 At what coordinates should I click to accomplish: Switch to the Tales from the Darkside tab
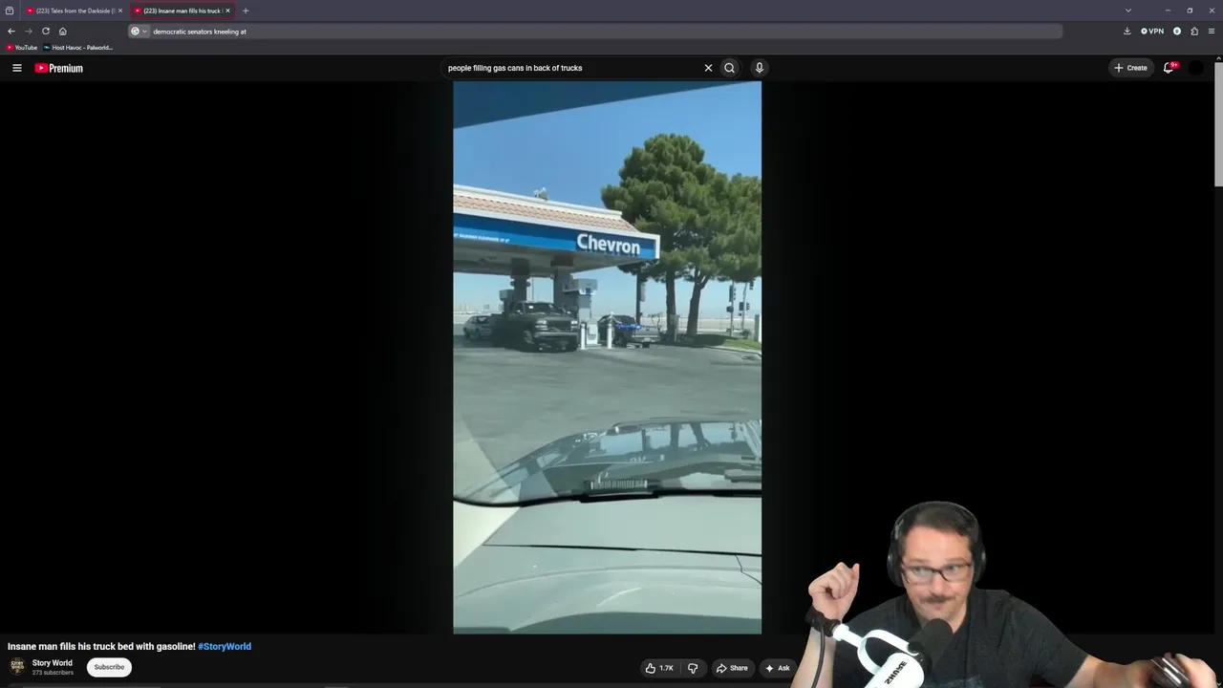point(75,11)
